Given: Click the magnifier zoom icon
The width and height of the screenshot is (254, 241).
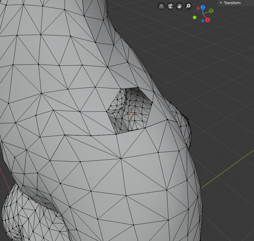Looking at the screenshot, I should pyautogui.click(x=188, y=6).
